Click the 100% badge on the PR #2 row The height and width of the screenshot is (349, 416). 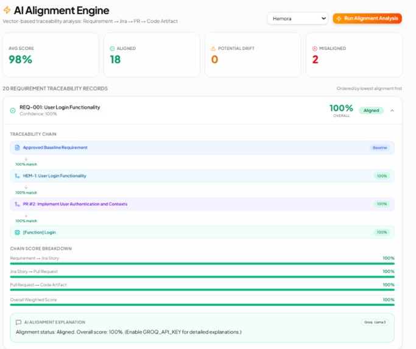pos(382,204)
